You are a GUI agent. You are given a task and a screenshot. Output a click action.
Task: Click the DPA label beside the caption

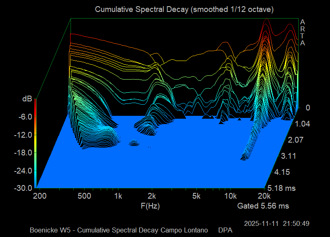click(225, 230)
